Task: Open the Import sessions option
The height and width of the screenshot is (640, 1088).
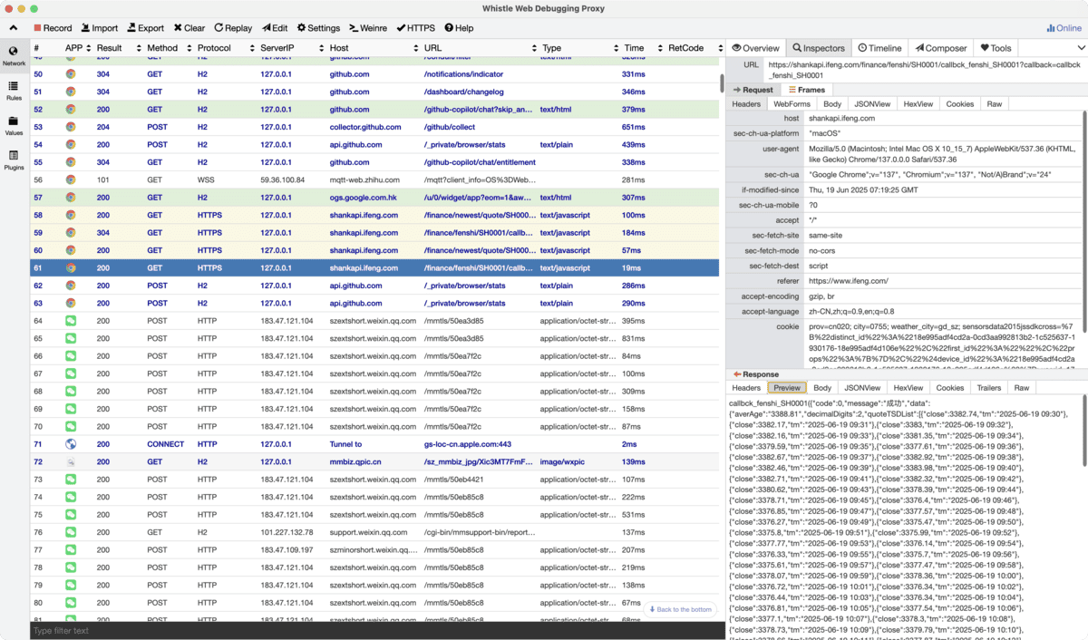Action: 100,28
